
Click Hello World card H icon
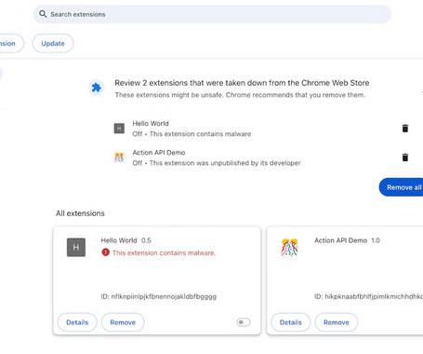[76, 247]
